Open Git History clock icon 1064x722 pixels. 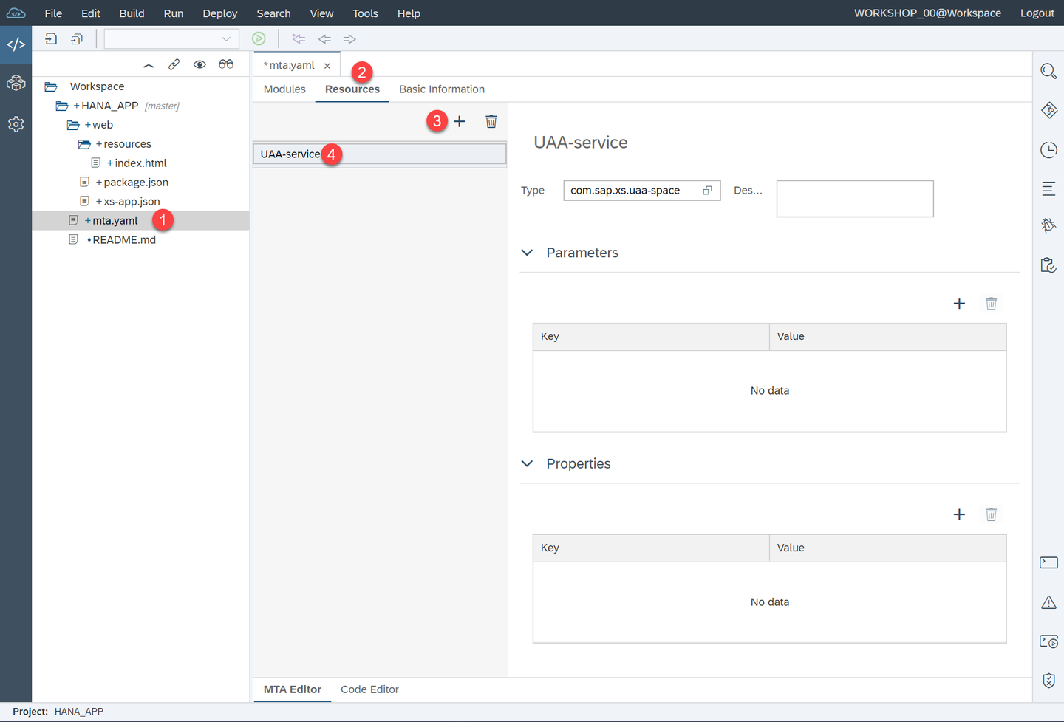(x=1048, y=150)
